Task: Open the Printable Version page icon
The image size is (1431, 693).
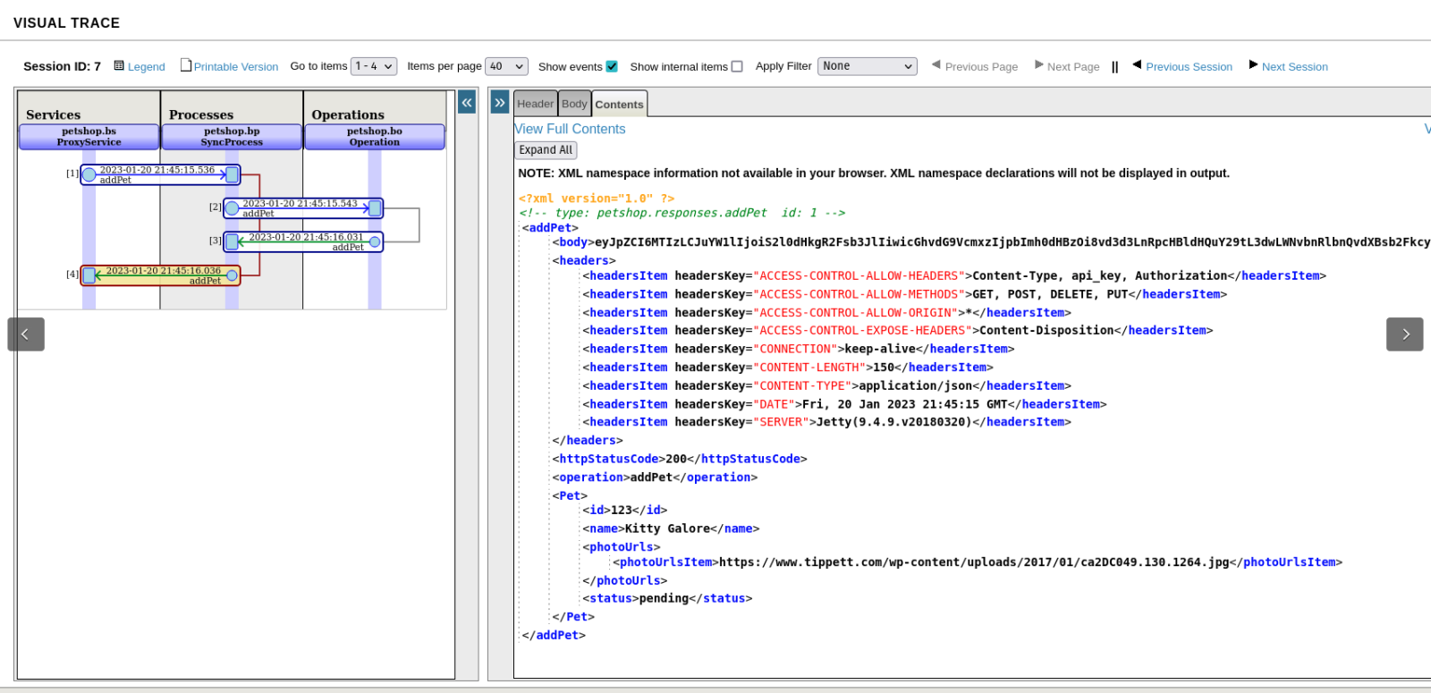Action: 186,65
